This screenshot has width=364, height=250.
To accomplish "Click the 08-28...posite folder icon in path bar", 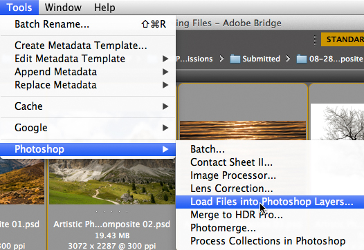I will (x=302, y=59).
